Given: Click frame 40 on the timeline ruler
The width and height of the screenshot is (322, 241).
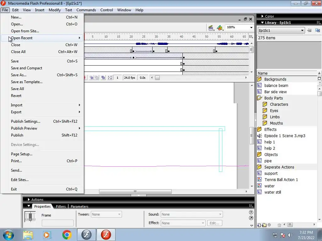Looking at the screenshot, I should [181, 37].
